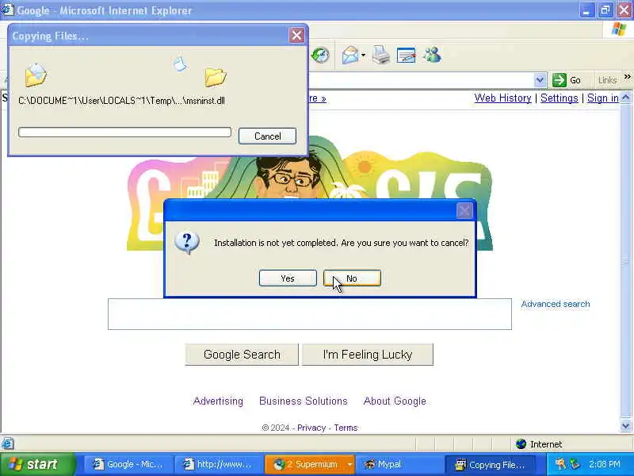Open the Web History link
The height and width of the screenshot is (476, 634).
502,98
